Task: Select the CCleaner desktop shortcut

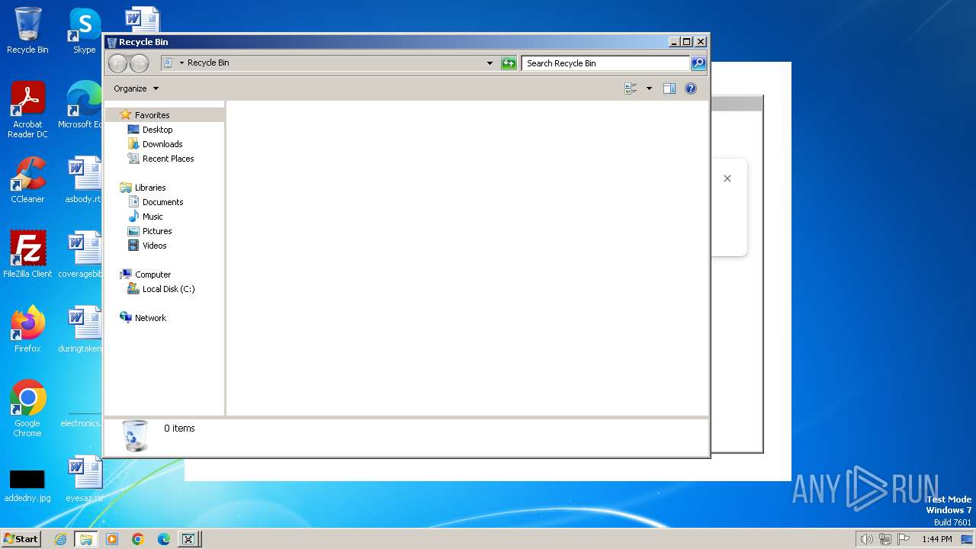Action: pyautogui.click(x=27, y=180)
